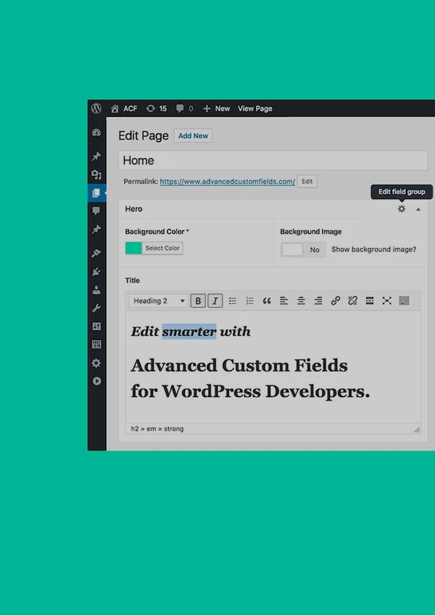
Task: Click the blockquote toolbar icon
Action: [267, 301]
